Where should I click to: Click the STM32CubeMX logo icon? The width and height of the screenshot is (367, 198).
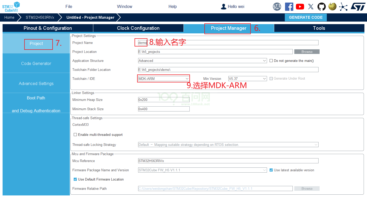pos(11,7)
